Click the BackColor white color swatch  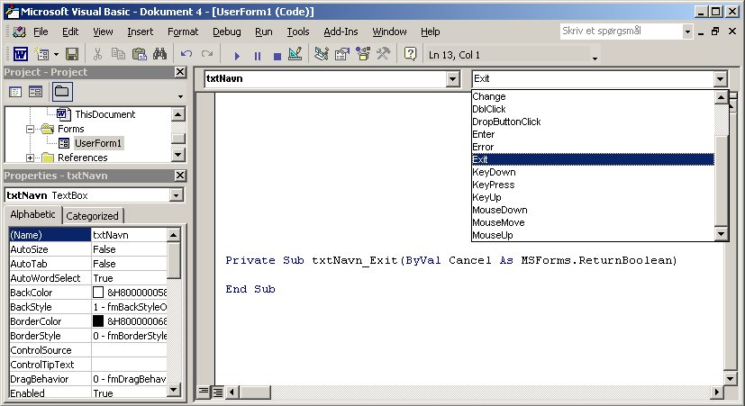(x=98, y=293)
